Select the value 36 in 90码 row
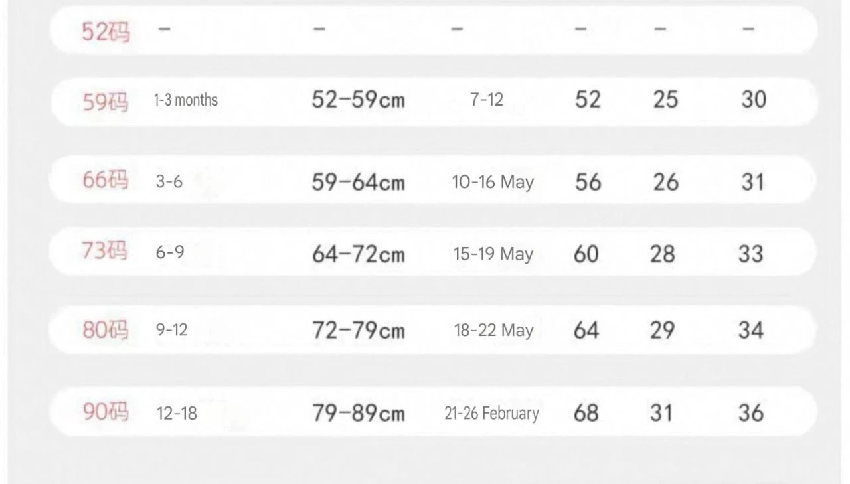 coord(751,413)
